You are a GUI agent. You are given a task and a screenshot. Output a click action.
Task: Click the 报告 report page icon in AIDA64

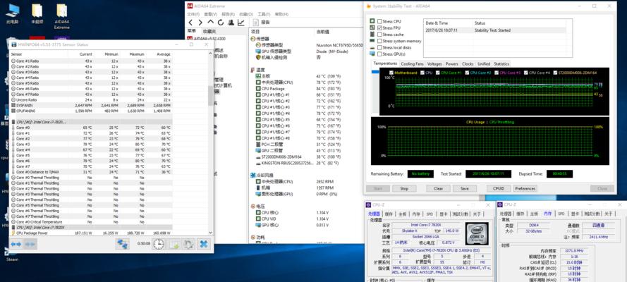(256, 23)
